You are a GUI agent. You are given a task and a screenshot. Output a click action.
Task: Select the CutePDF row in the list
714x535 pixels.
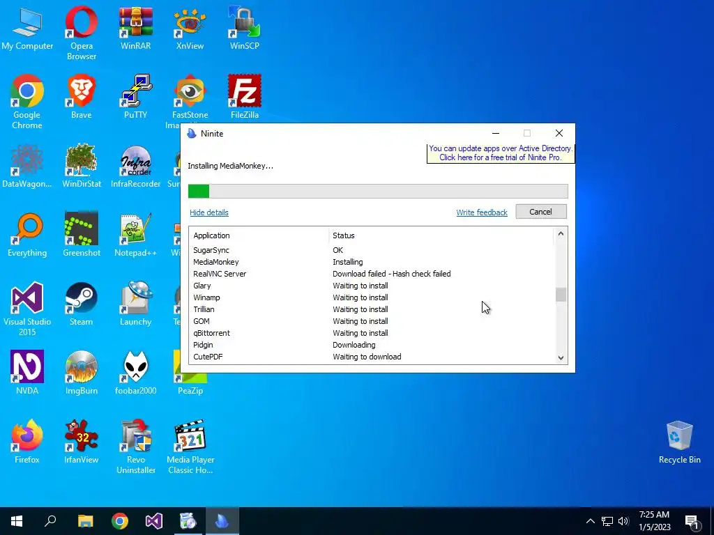click(x=372, y=357)
